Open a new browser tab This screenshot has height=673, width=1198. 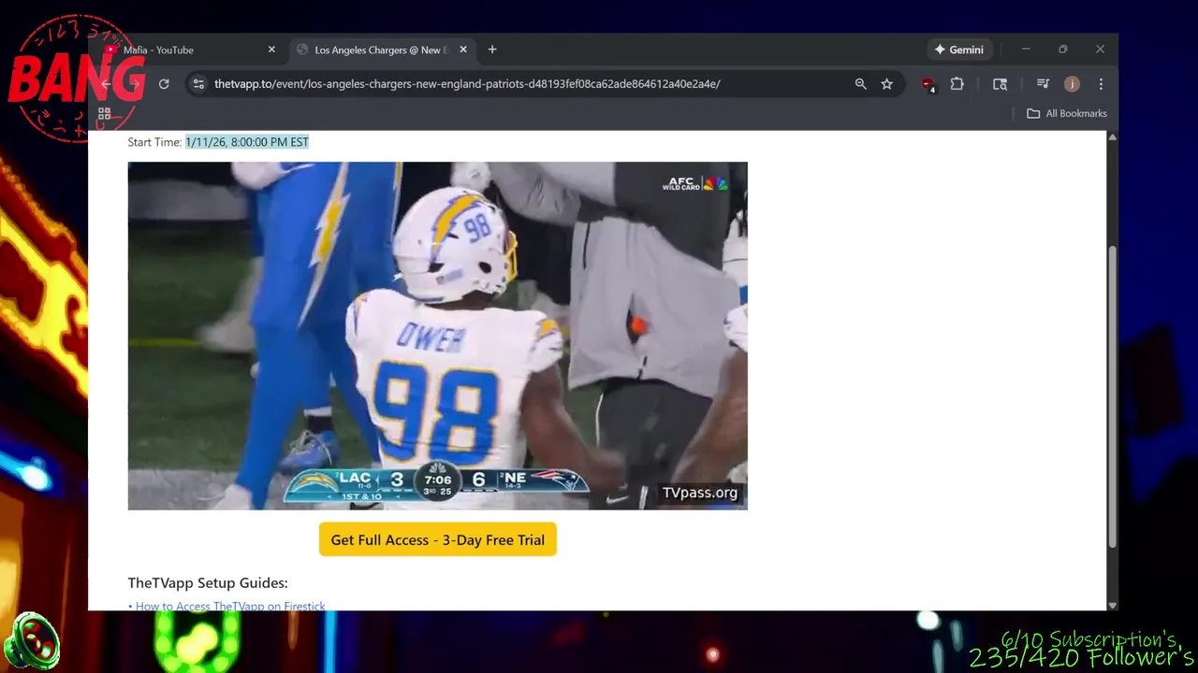(492, 50)
